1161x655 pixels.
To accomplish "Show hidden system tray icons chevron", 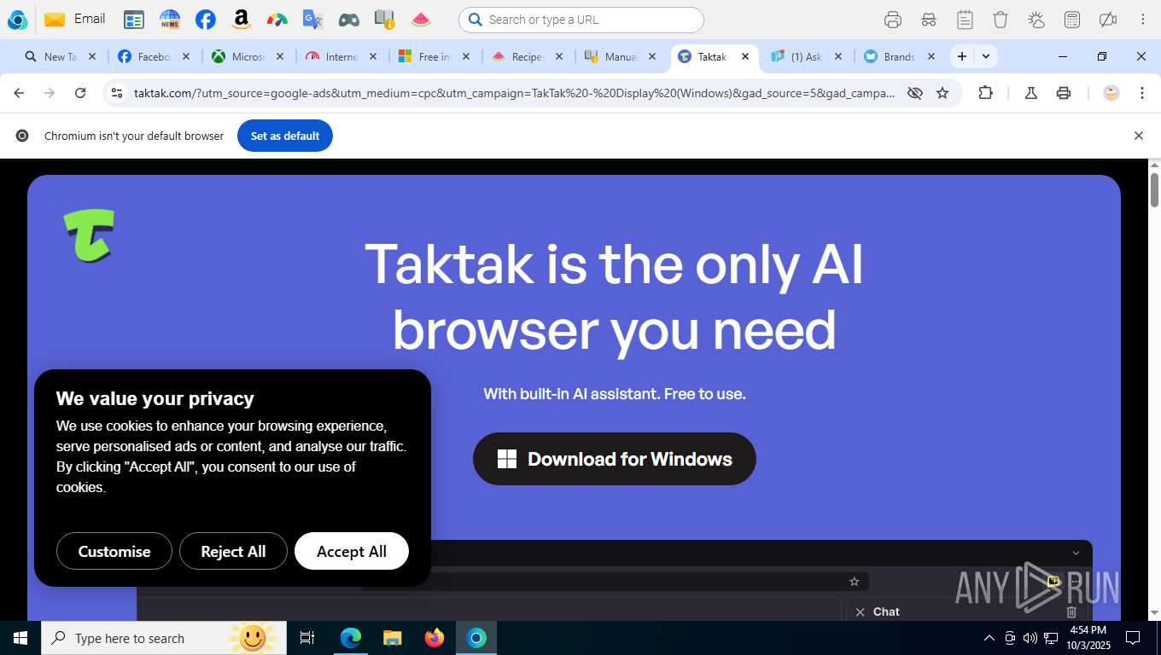I will tap(989, 638).
